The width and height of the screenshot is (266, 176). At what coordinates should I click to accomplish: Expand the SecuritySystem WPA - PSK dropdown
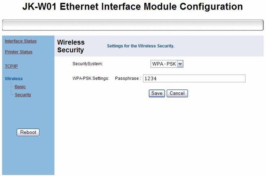click(x=167, y=64)
